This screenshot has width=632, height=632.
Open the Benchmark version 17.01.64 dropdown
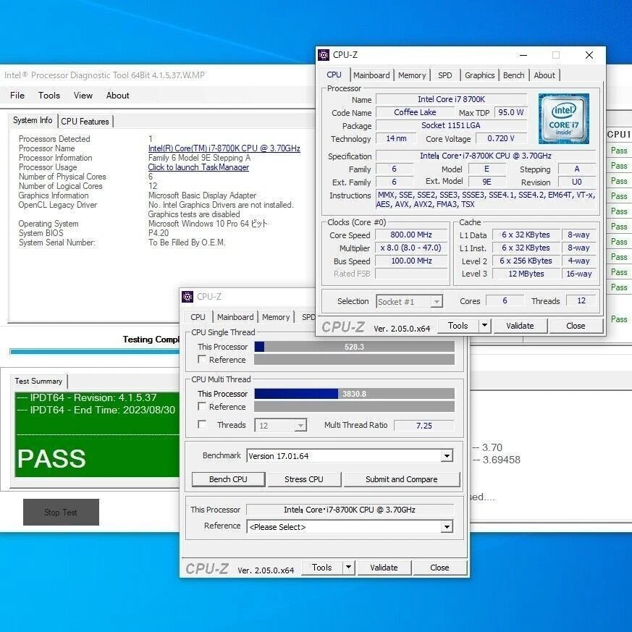pyautogui.click(x=447, y=455)
